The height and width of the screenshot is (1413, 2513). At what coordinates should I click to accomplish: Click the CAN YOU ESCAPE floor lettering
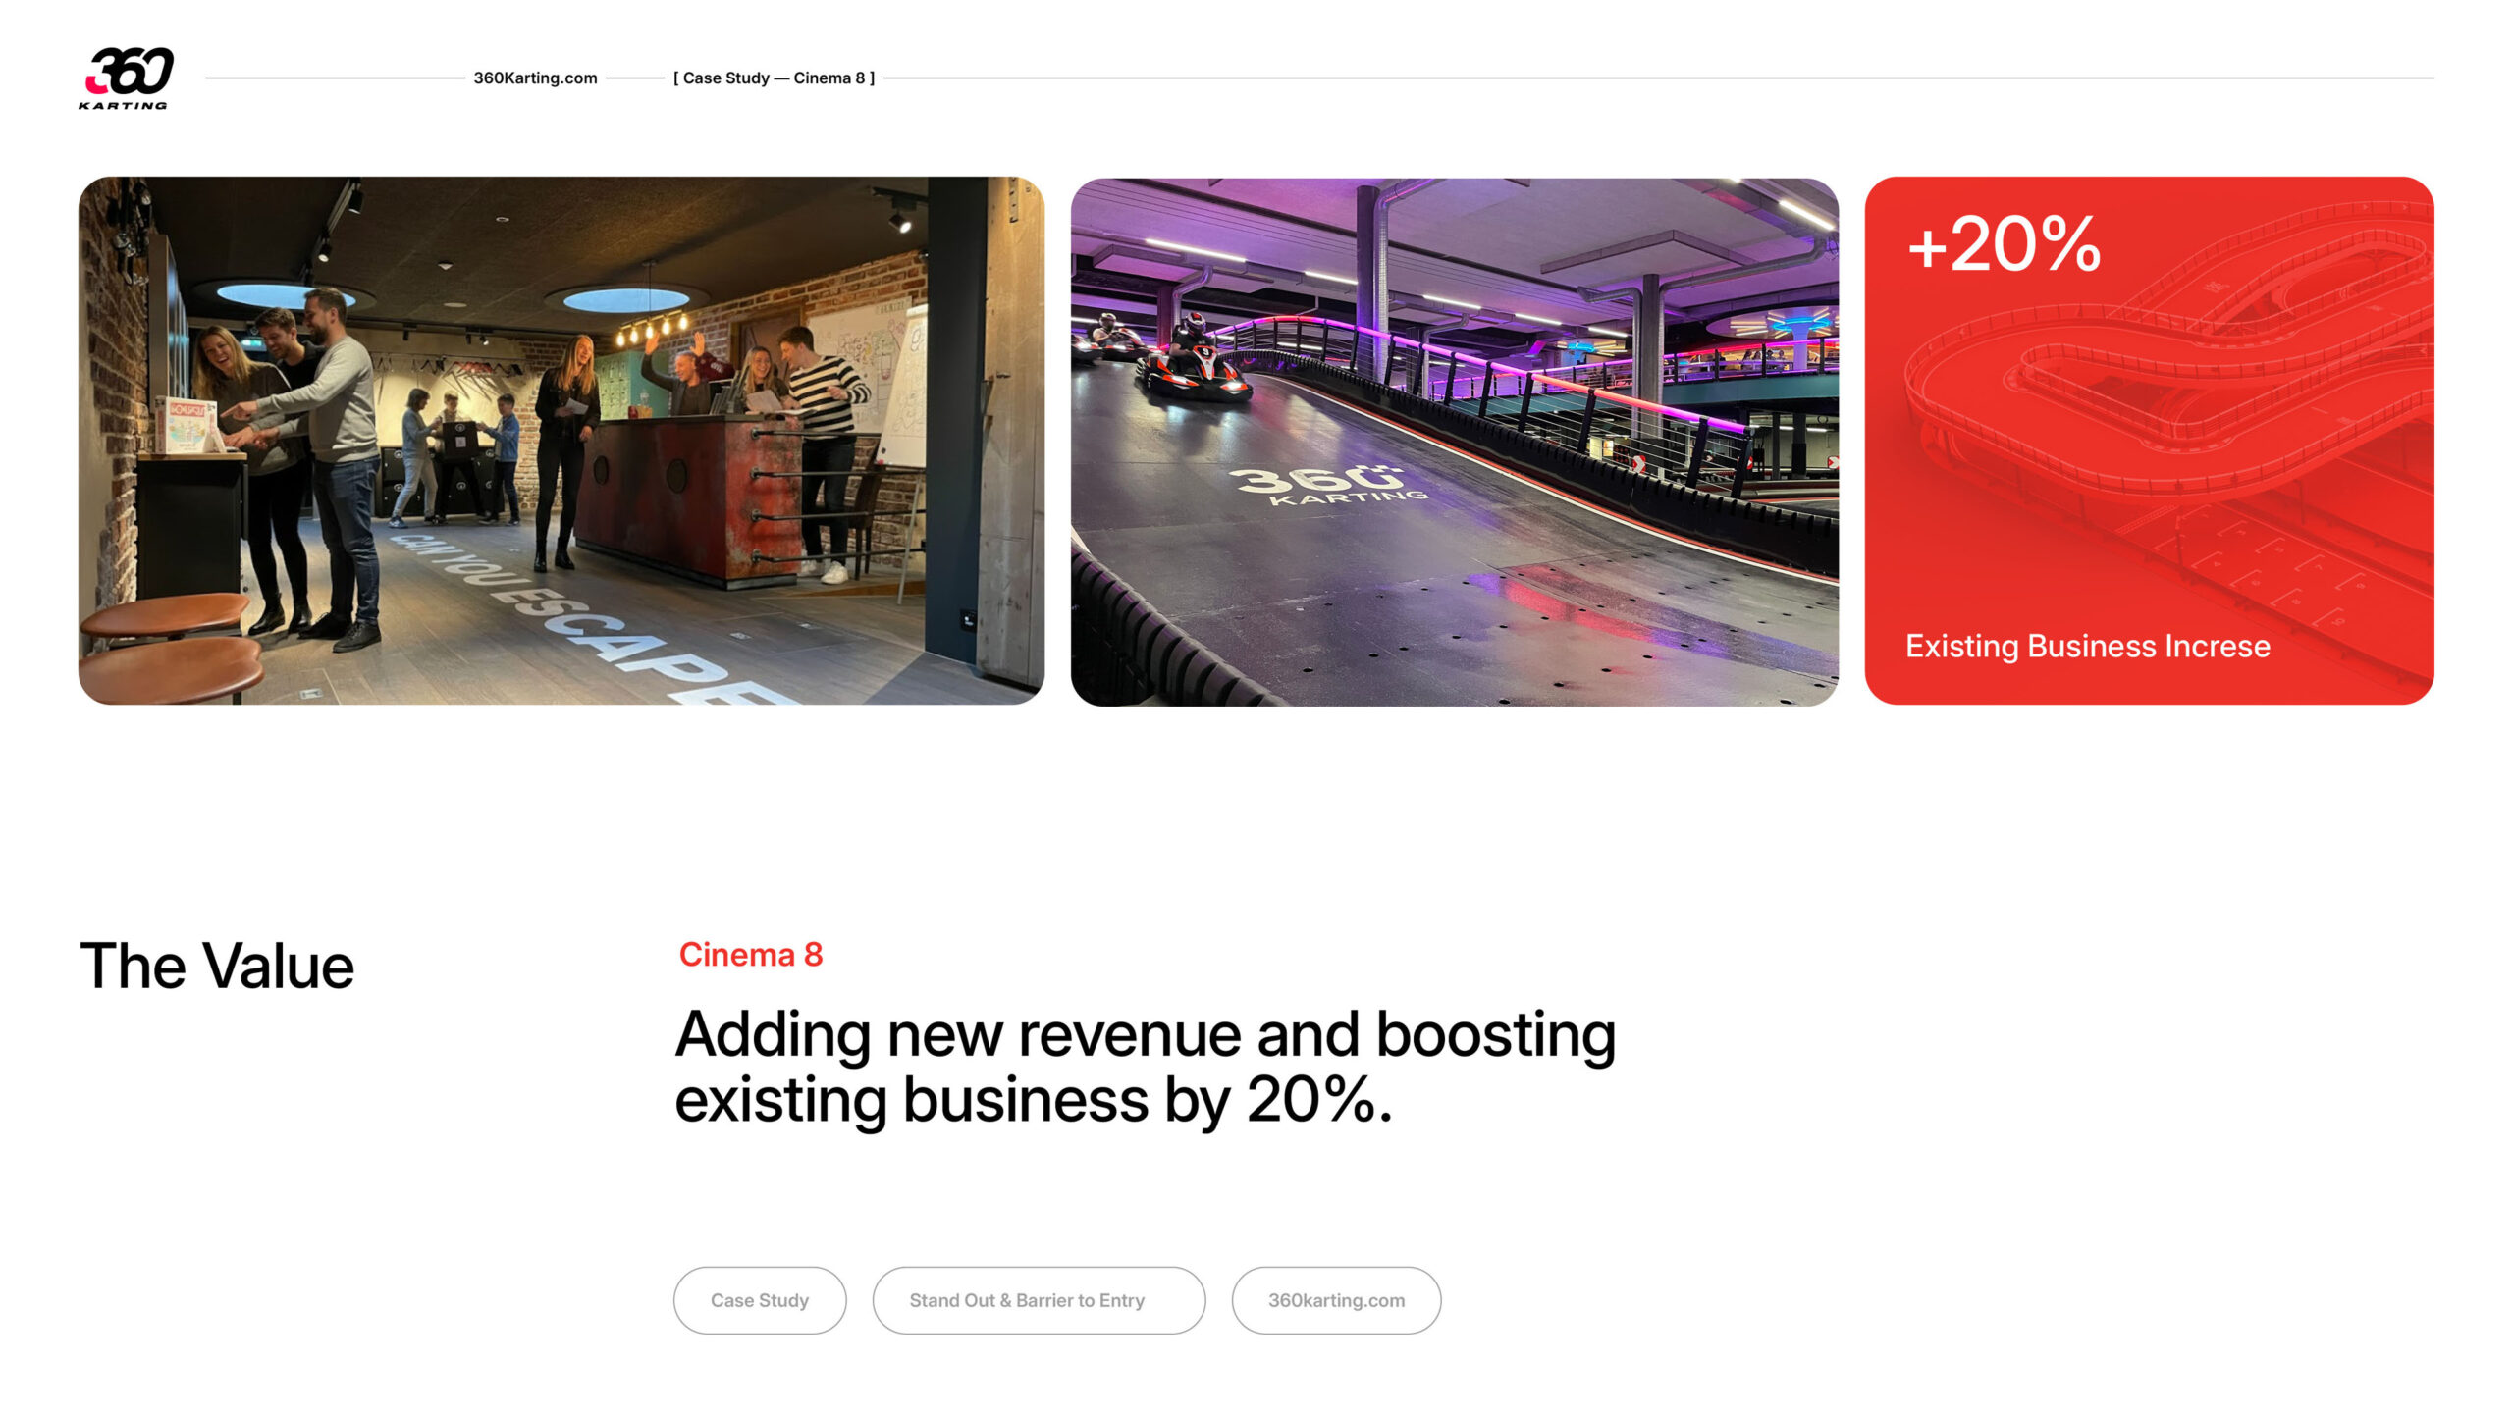(x=579, y=616)
